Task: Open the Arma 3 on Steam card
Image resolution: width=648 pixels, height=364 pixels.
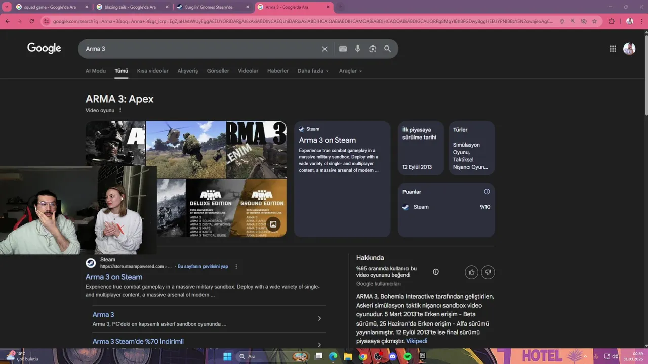Action: [x=342, y=179]
